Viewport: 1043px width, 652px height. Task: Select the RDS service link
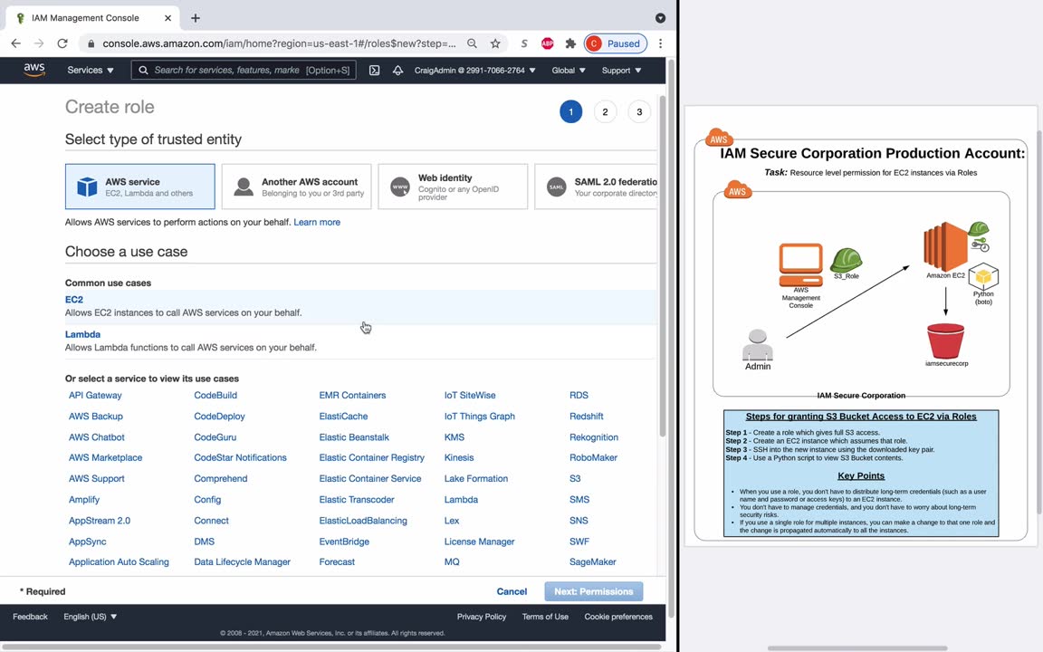(579, 395)
